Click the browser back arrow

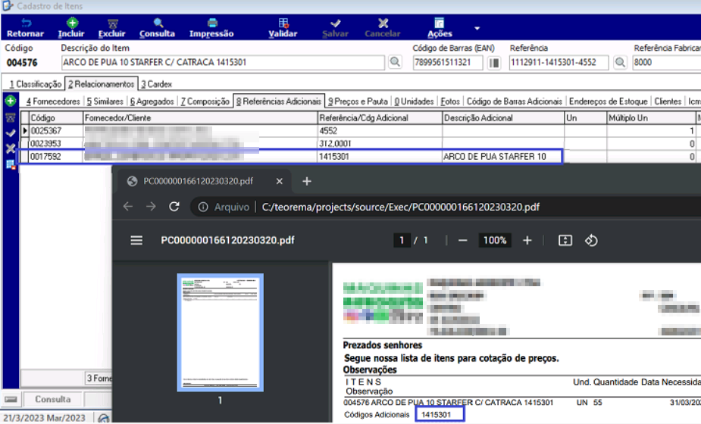pyautogui.click(x=128, y=207)
